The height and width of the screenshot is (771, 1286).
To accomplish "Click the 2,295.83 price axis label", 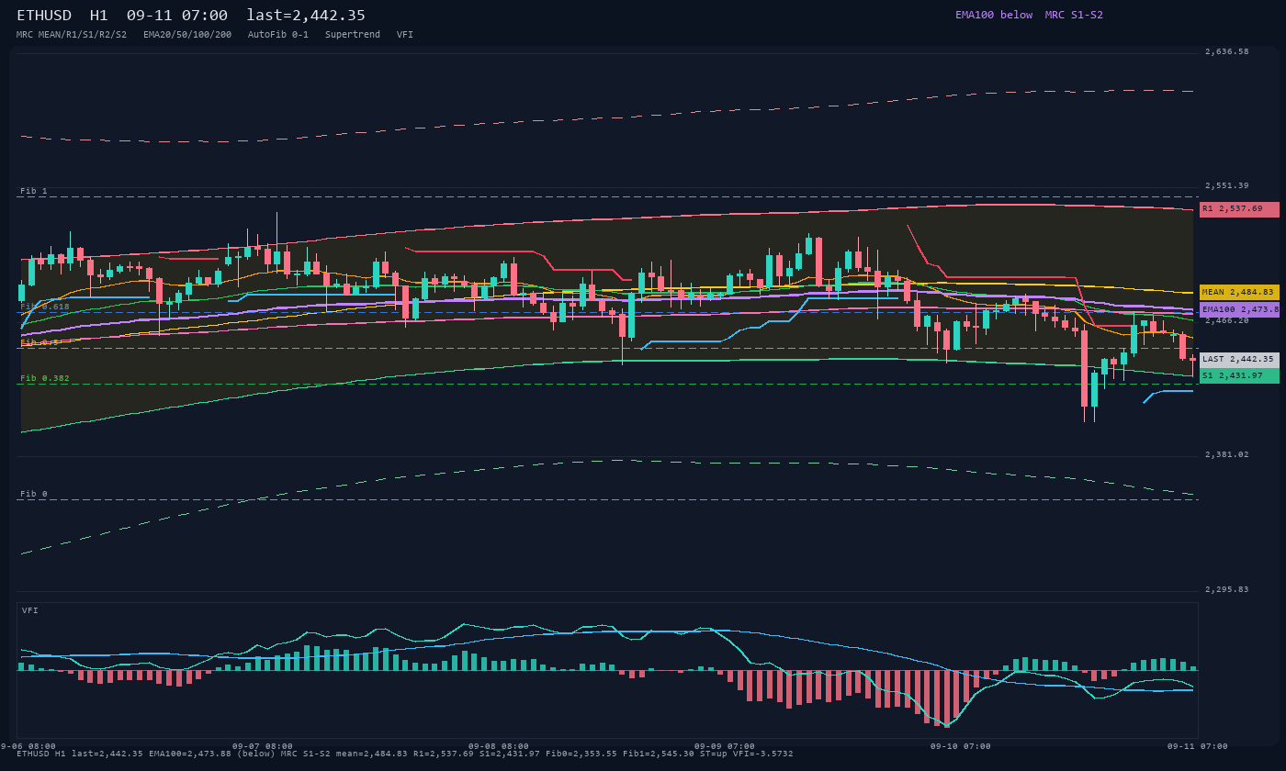I will 1227,589.
